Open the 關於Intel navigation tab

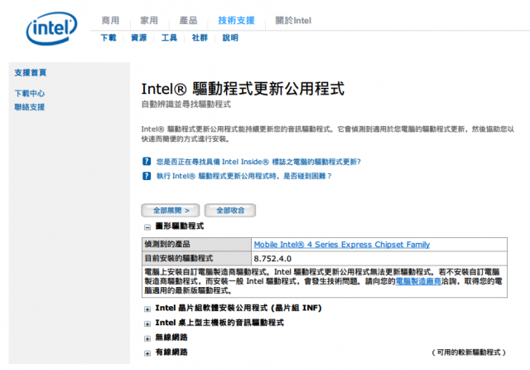tap(293, 20)
